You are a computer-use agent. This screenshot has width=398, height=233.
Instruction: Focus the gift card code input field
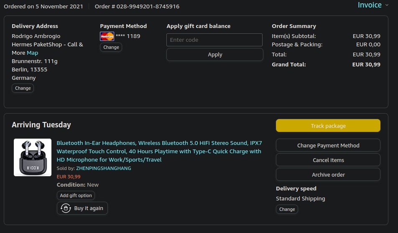(214, 40)
